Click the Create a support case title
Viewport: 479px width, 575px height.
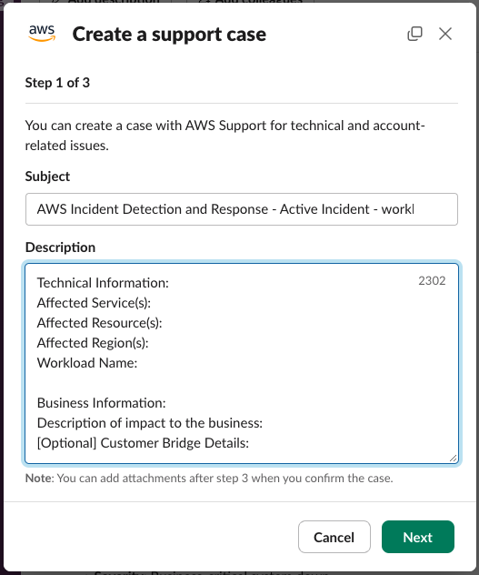[x=169, y=34]
